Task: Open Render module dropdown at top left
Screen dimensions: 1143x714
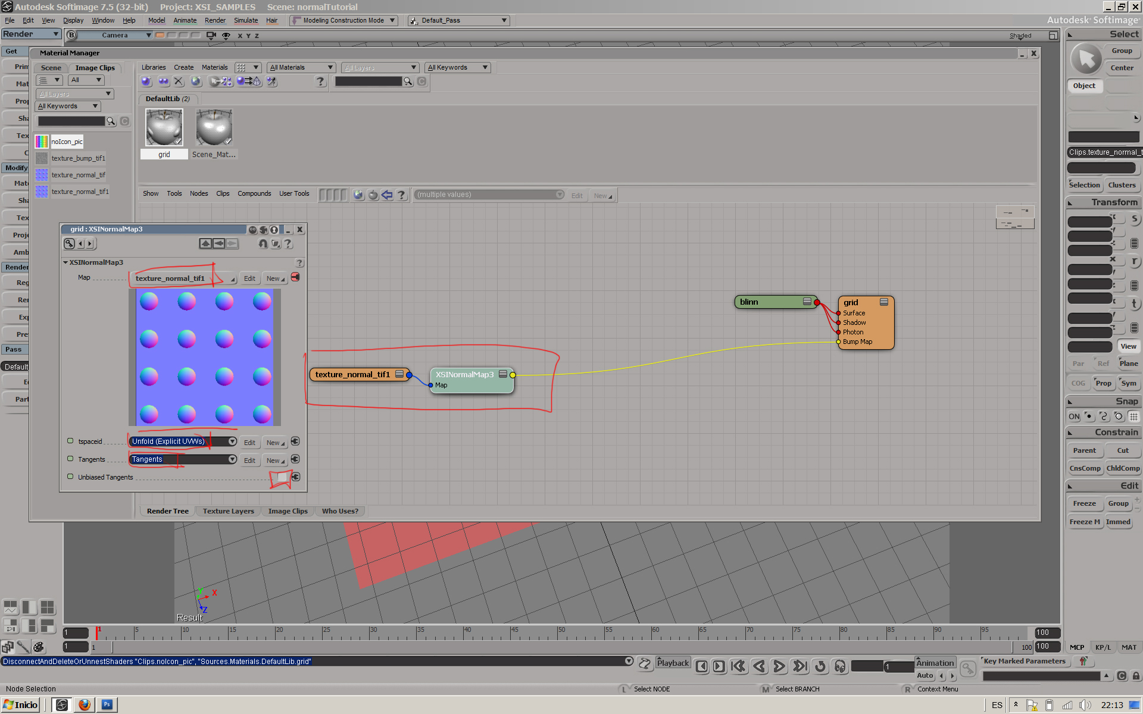Action: [31, 34]
